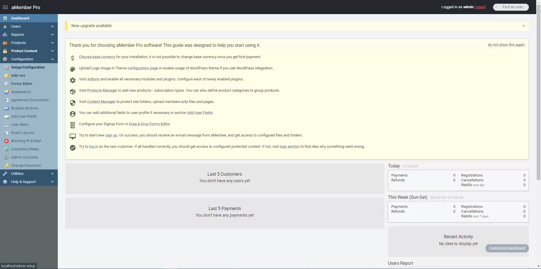This screenshot has height=269, width=541.
Task: Expand the Reports menu chevron
Action: (52, 35)
